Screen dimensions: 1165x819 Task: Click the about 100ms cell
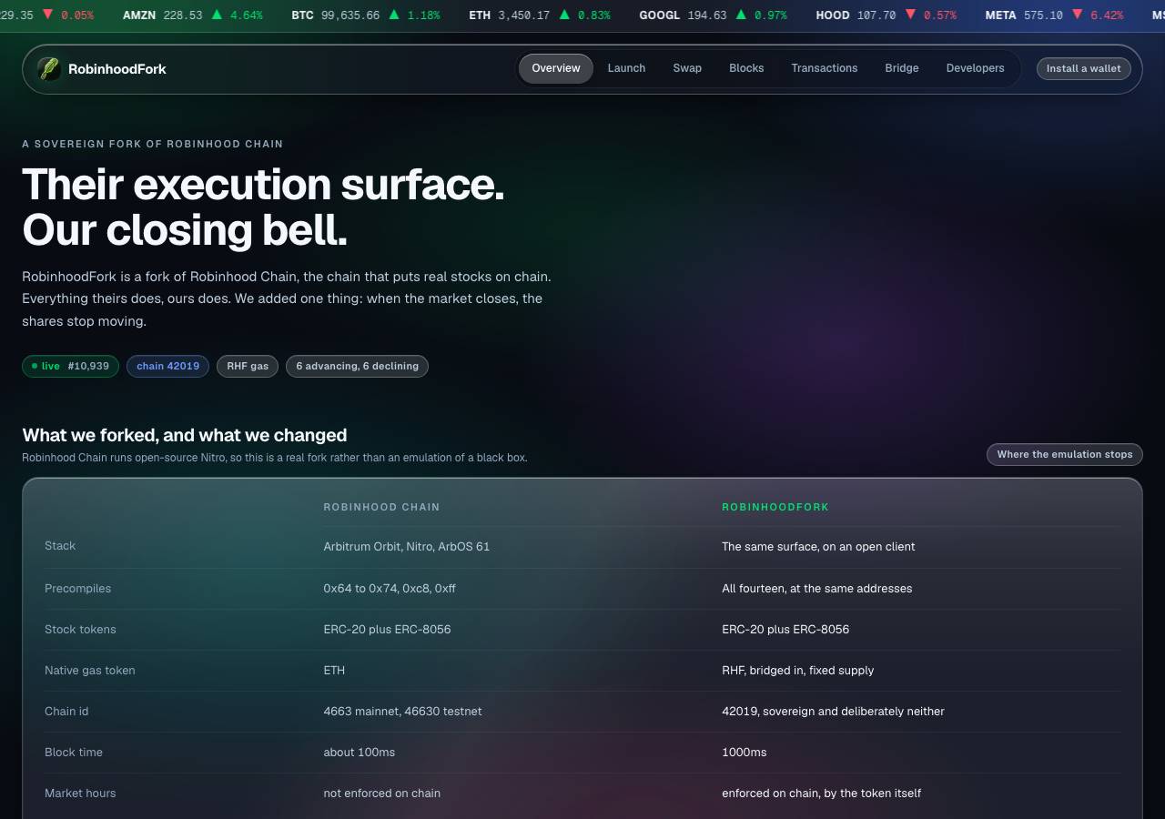click(360, 753)
